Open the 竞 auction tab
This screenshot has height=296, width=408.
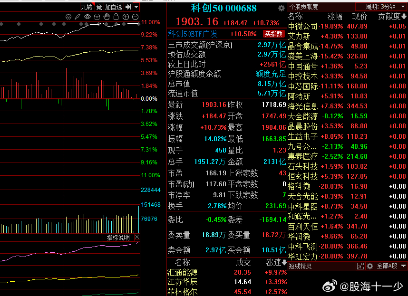[99, 7]
